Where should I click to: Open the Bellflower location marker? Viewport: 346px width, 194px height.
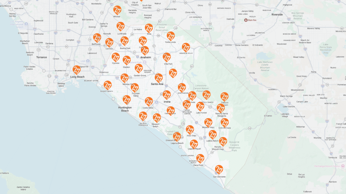(x=97, y=38)
